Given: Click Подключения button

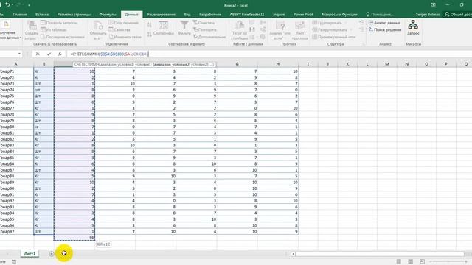Looking at the screenshot, I should 123,23.
